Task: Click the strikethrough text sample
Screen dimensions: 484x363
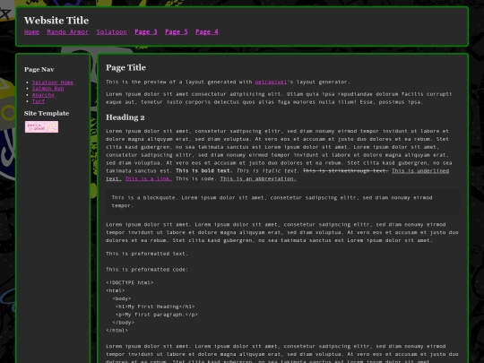Action: pyautogui.click(x=345, y=170)
